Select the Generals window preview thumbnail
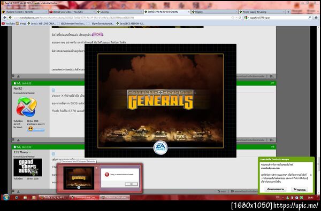 (79, 178)
